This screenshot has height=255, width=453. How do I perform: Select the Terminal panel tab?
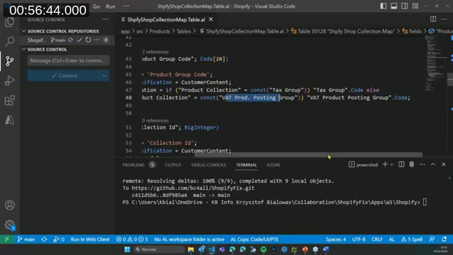tap(246, 165)
